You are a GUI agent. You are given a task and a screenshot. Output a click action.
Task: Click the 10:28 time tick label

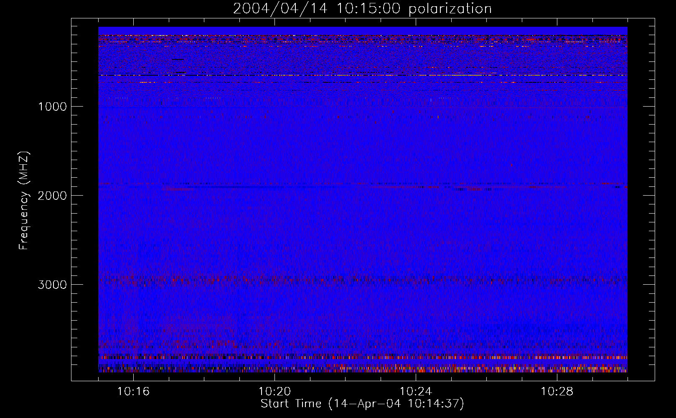pyautogui.click(x=557, y=392)
